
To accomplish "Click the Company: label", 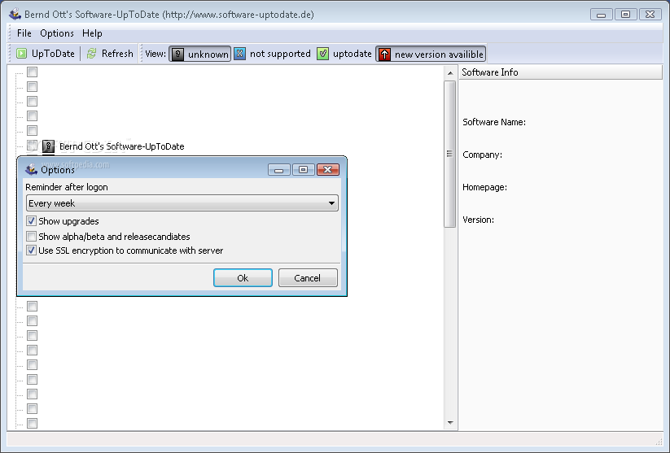I will click(x=483, y=155).
